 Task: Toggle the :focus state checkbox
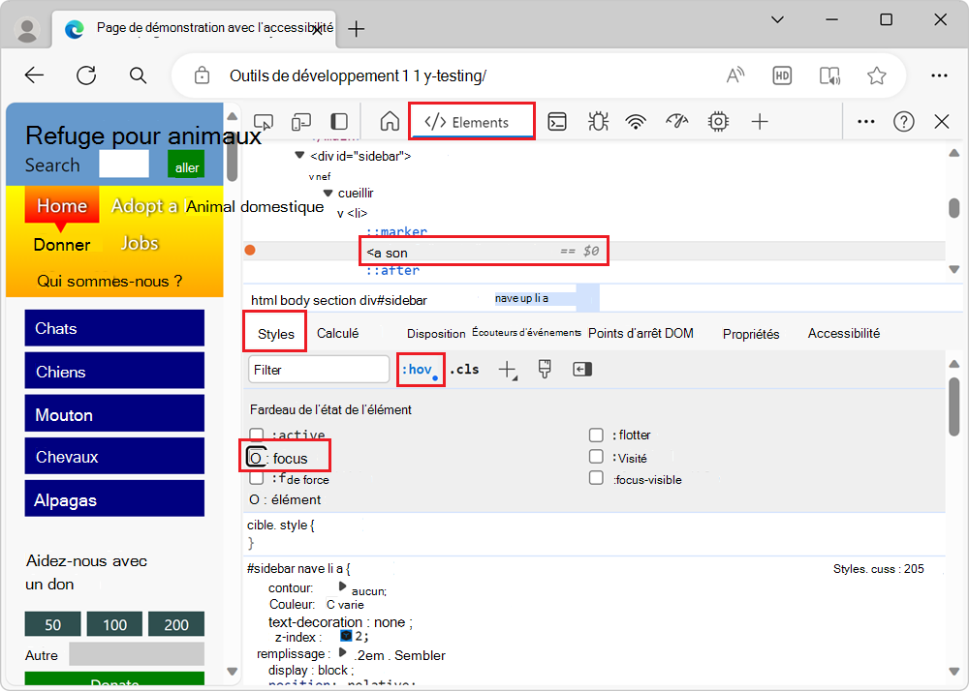(x=256, y=457)
